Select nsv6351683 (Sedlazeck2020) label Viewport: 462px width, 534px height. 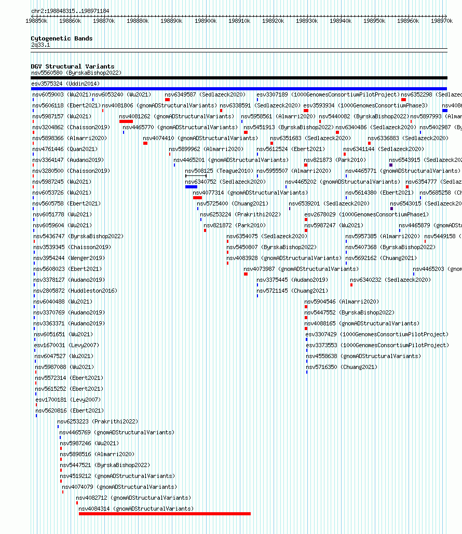coord(310,138)
